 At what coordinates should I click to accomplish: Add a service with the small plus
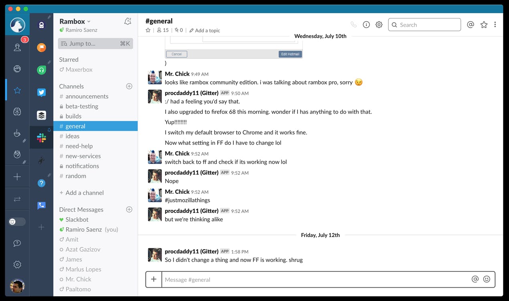coord(41,227)
